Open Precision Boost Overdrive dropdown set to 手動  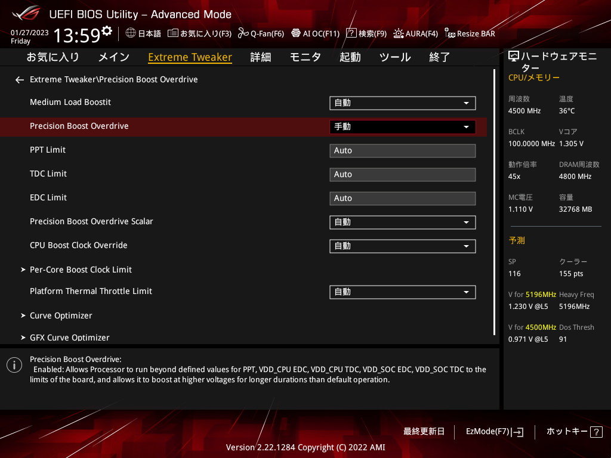tap(403, 127)
